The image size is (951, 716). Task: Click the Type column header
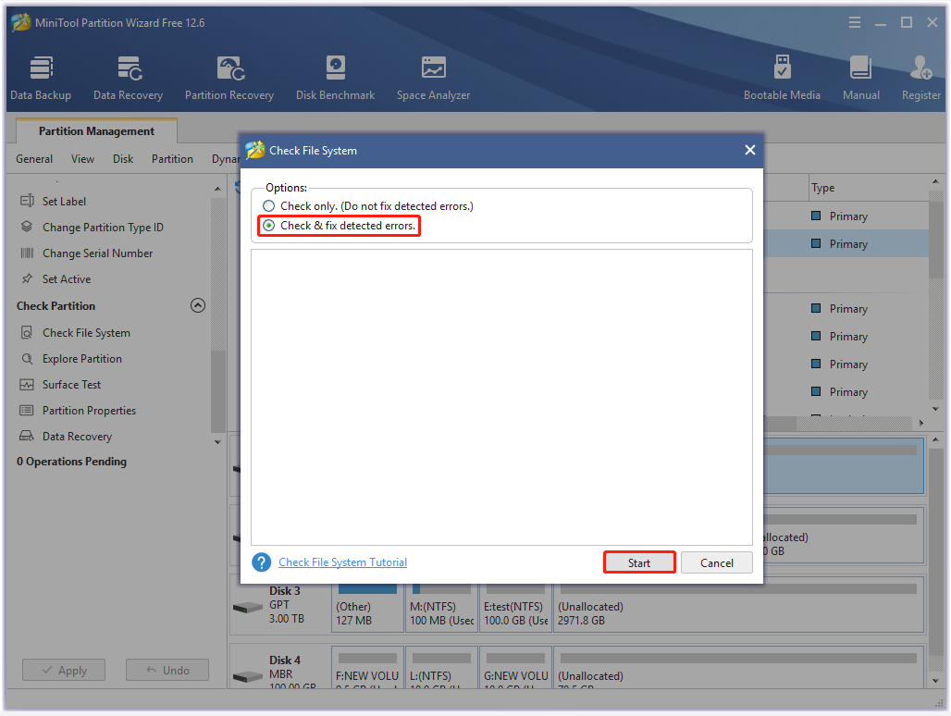[823, 188]
